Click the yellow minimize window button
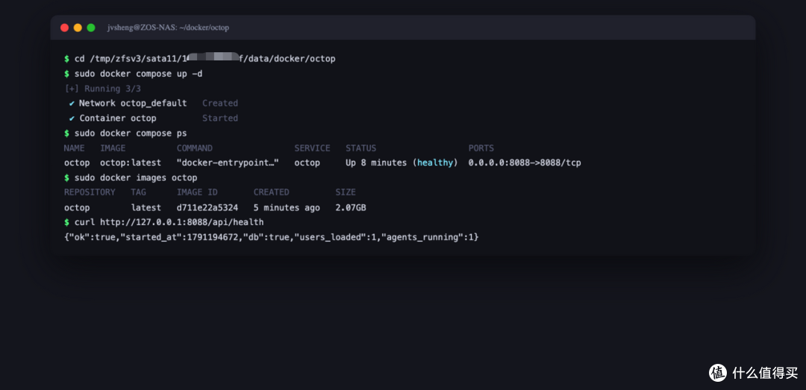Viewport: 806px width, 390px height. pos(78,28)
